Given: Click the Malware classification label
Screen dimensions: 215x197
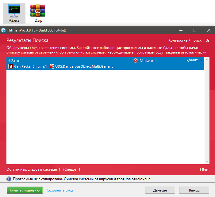Looking at the screenshot, I should tap(148, 61).
